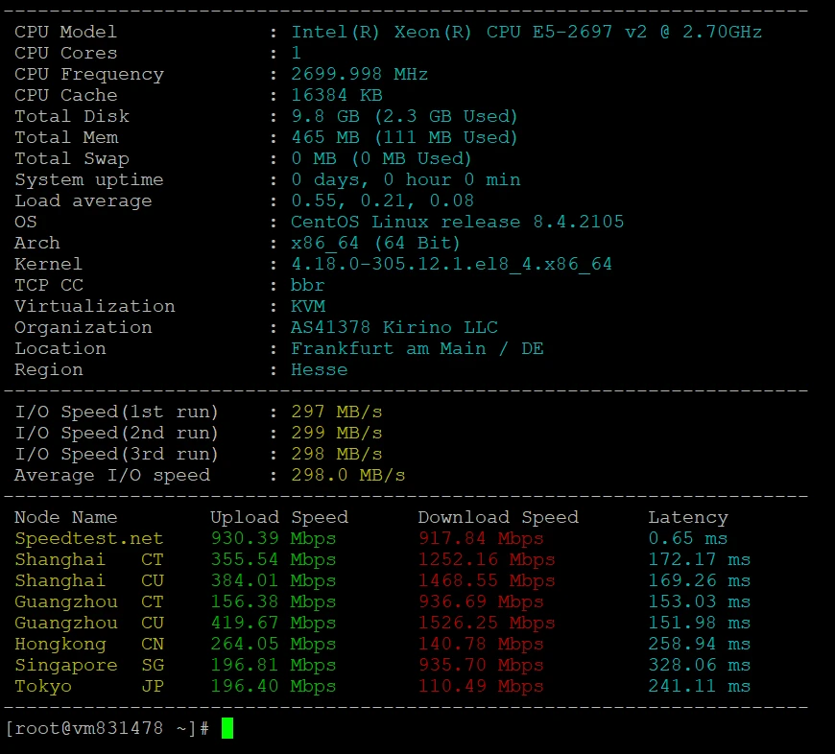Screen dimensions: 835x754
Task: Click the Tokyo upload 196.40 Mbps
Action: 274,687
